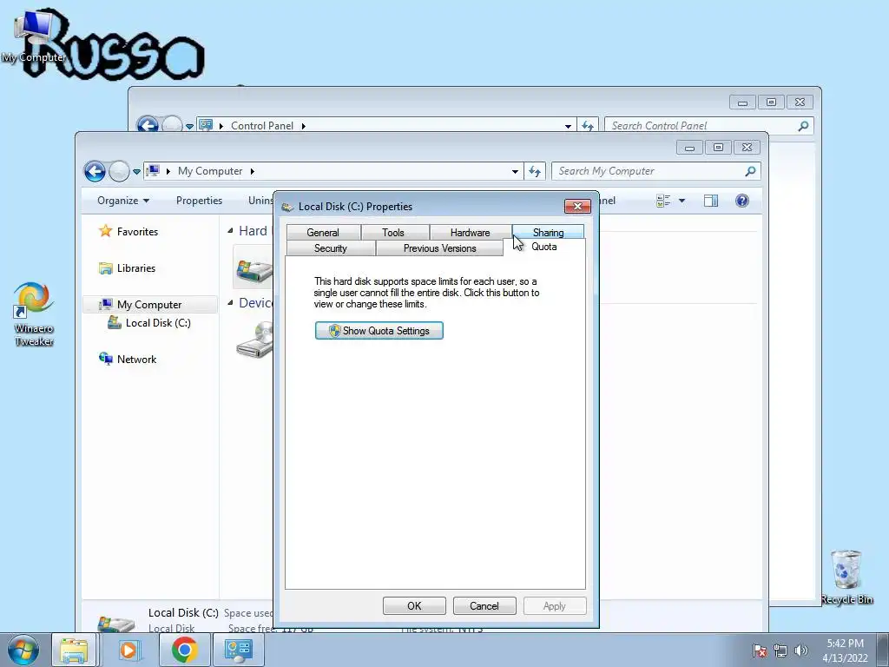889x667 pixels.
Task: Open the Sharing tab
Action: click(x=548, y=232)
